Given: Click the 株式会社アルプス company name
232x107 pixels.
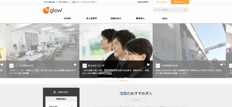Looking at the screenshot, I should pyautogui.click(x=96, y=65).
